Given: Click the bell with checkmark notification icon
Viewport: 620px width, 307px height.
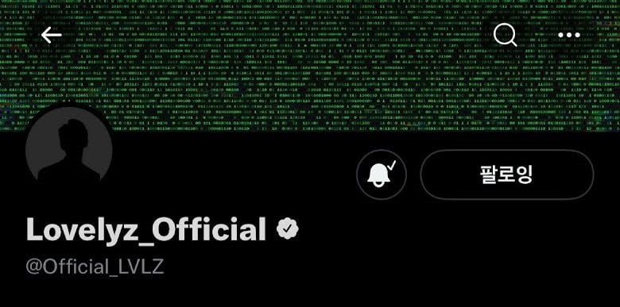Looking at the screenshot, I should point(382,174).
